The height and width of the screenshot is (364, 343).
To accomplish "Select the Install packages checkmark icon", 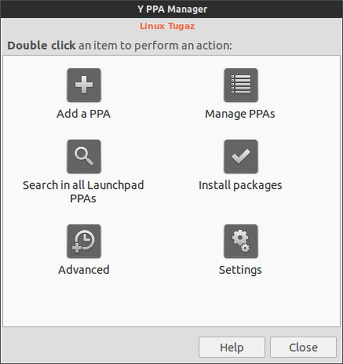I will [241, 156].
